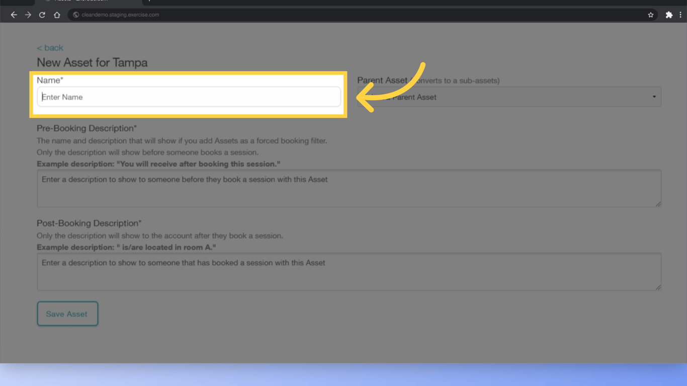Open the Parent Asset dropdown
The height and width of the screenshot is (386, 687).
click(509, 97)
